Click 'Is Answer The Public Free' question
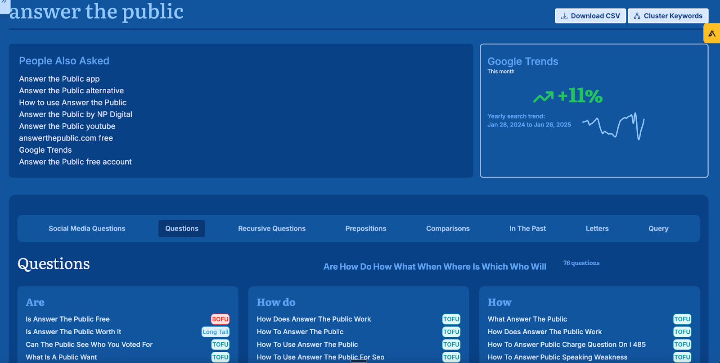Image resolution: width=720 pixels, height=363 pixels. pyautogui.click(x=67, y=319)
